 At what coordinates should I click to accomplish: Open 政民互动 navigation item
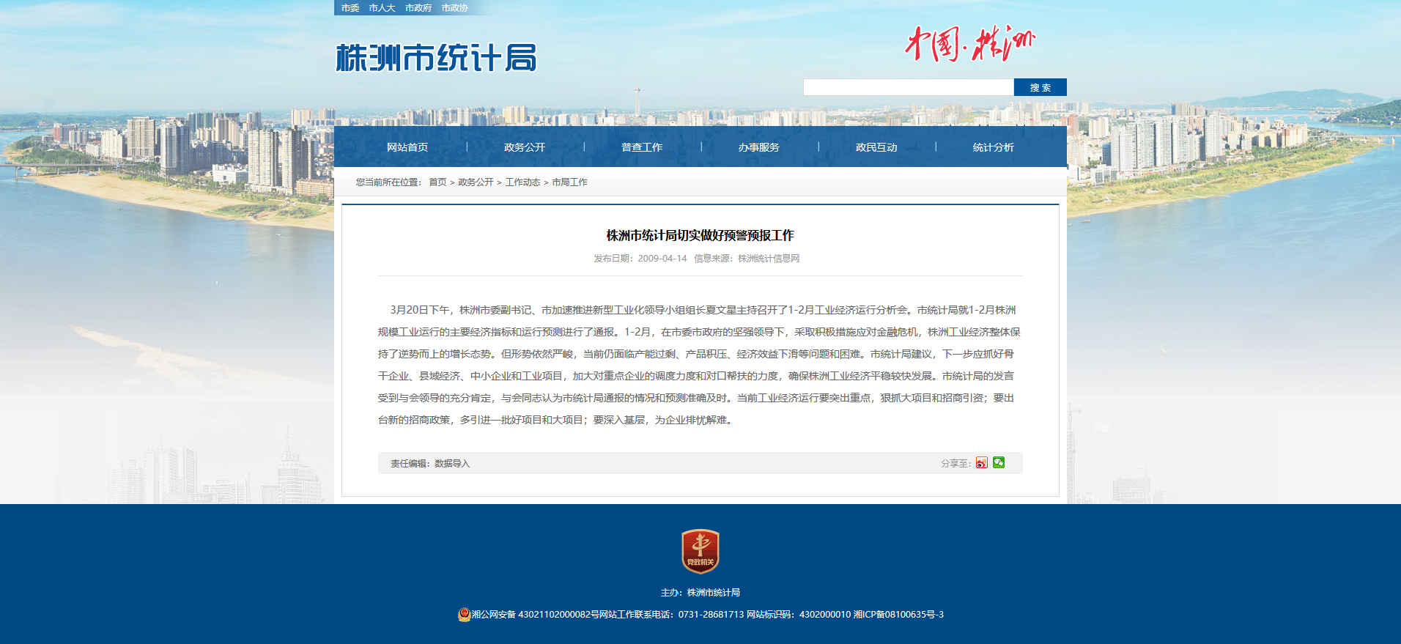pos(876,147)
